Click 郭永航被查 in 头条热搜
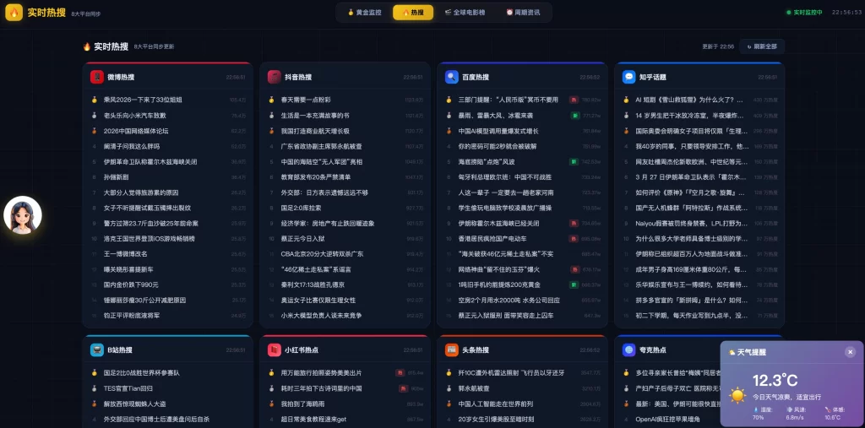This screenshot has height=428, width=865. tap(474, 388)
